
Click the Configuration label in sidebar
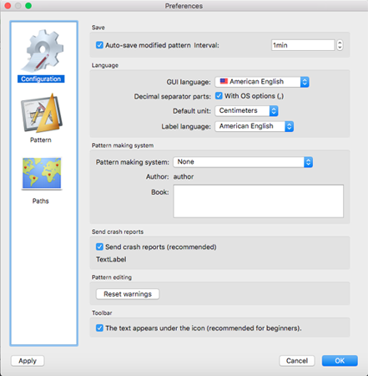point(41,79)
